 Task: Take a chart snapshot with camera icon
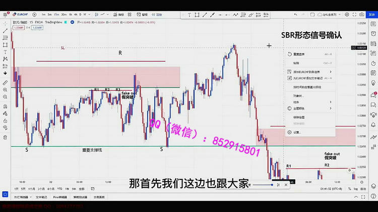[362, 14]
